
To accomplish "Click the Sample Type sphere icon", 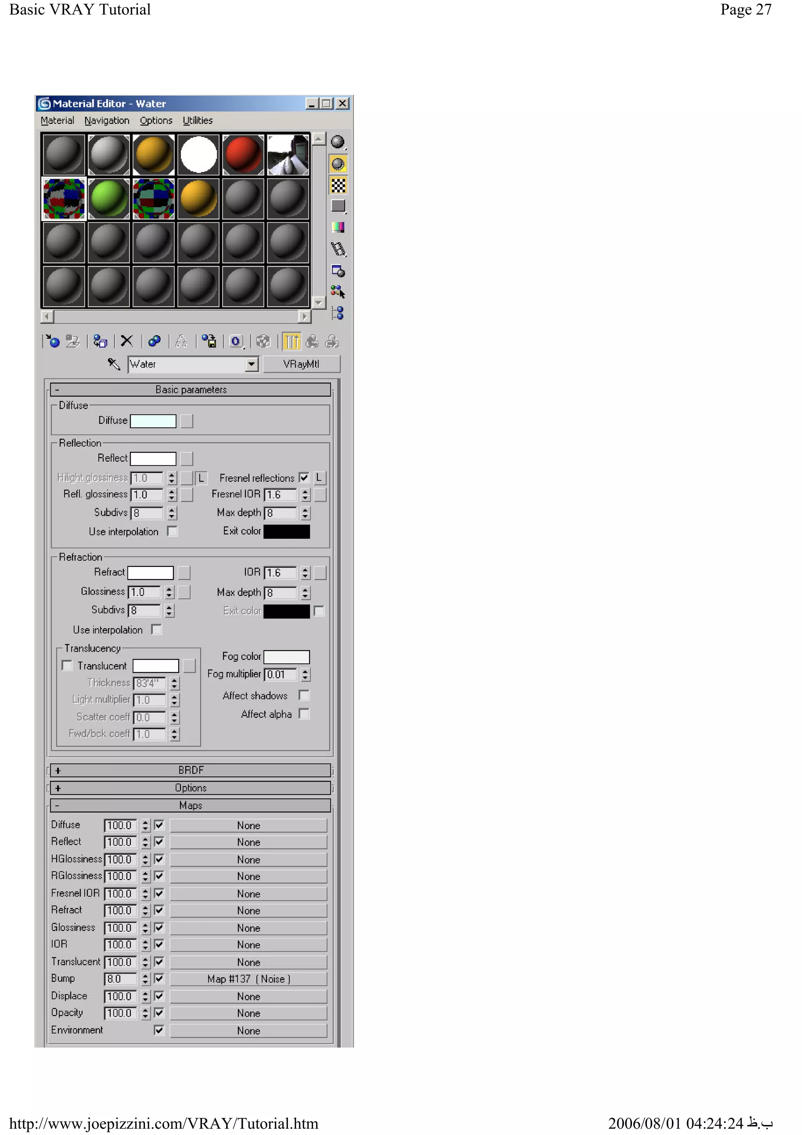I will coord(338,142).
